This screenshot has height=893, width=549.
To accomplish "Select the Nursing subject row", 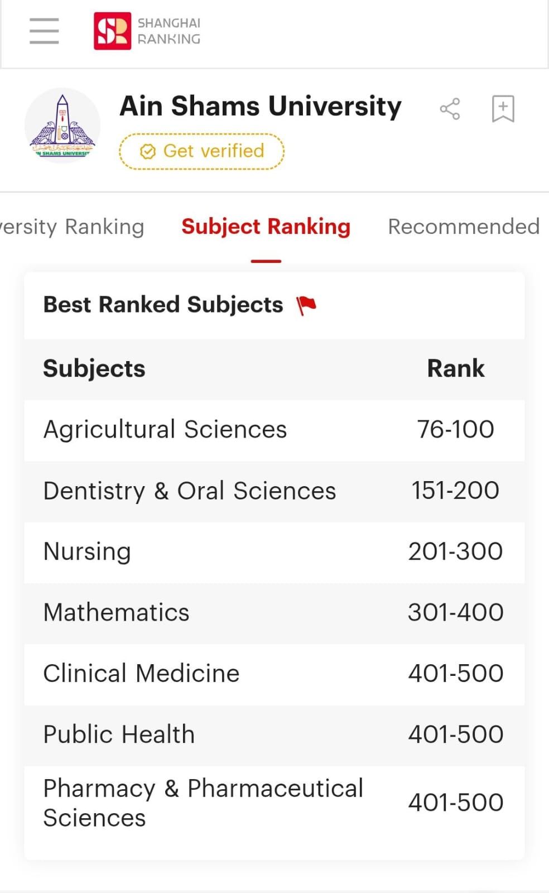I will click(274, 552).
